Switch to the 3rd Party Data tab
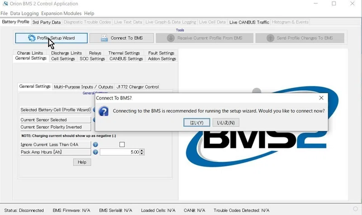Viewport: 362px width, 215px height. click(47, 22)
